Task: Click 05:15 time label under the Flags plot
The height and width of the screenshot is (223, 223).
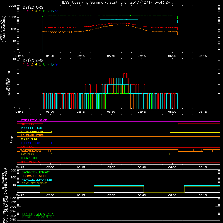Action: pyautogui.click(x=81, y=168)
